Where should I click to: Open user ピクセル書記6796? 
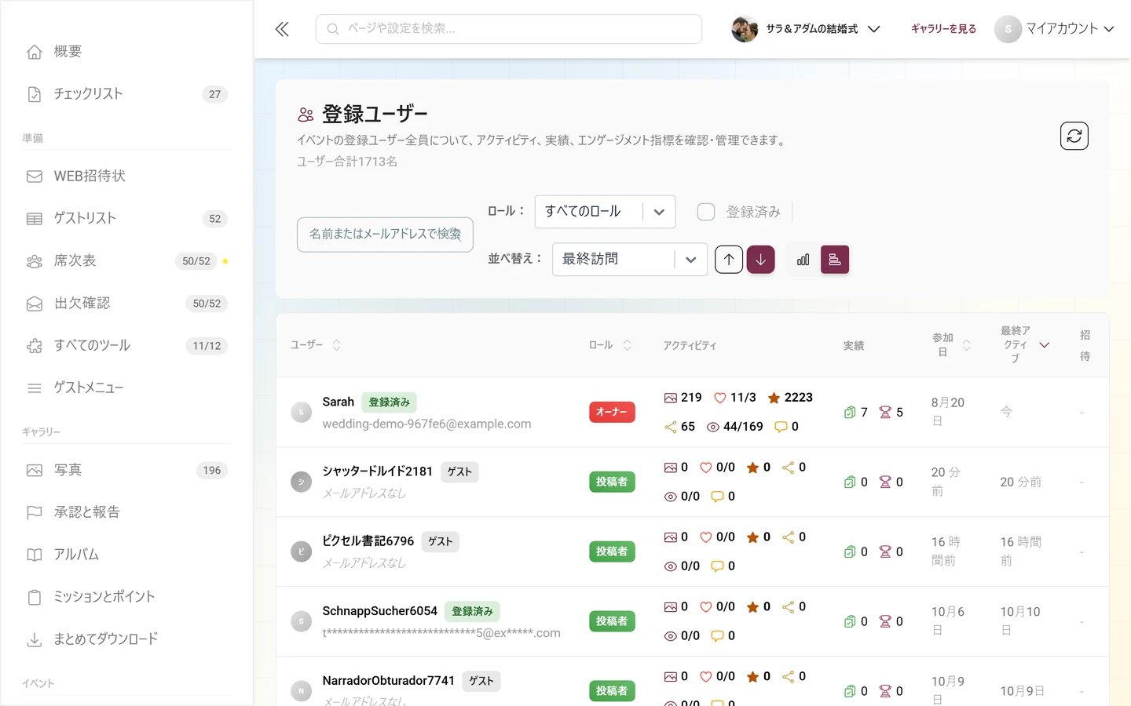coord(368,541)
